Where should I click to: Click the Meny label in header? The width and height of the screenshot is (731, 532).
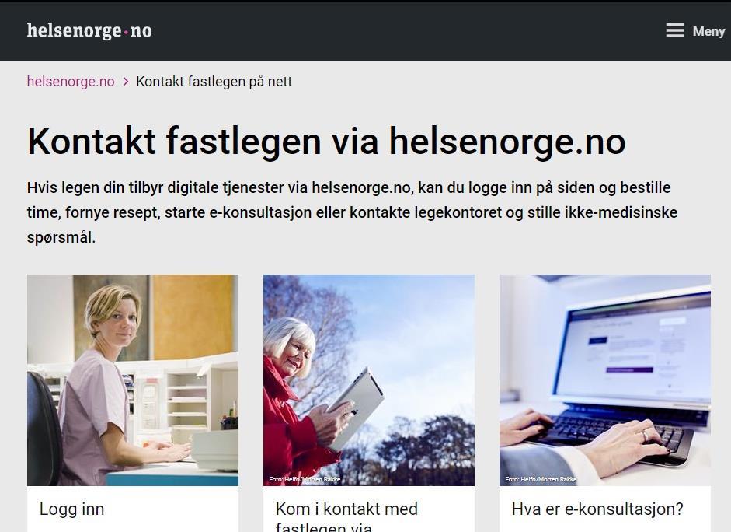(x=708, y=31)
